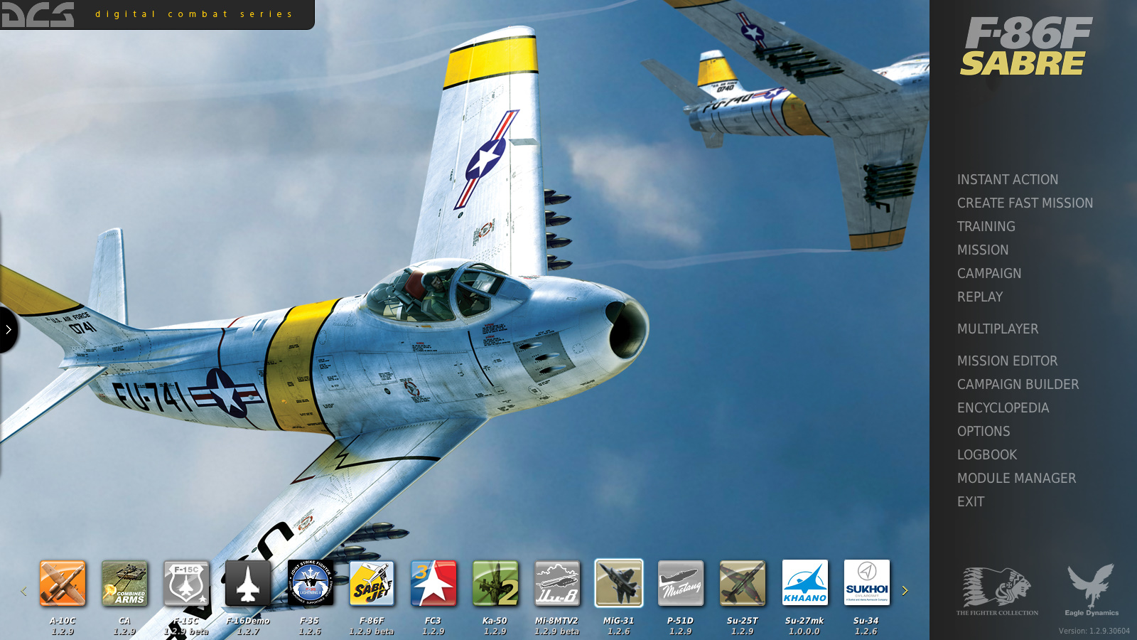The width and height of the screenshot is (1137, 640).
Task: Open the Mission menu item
Action: pos(982,250)
